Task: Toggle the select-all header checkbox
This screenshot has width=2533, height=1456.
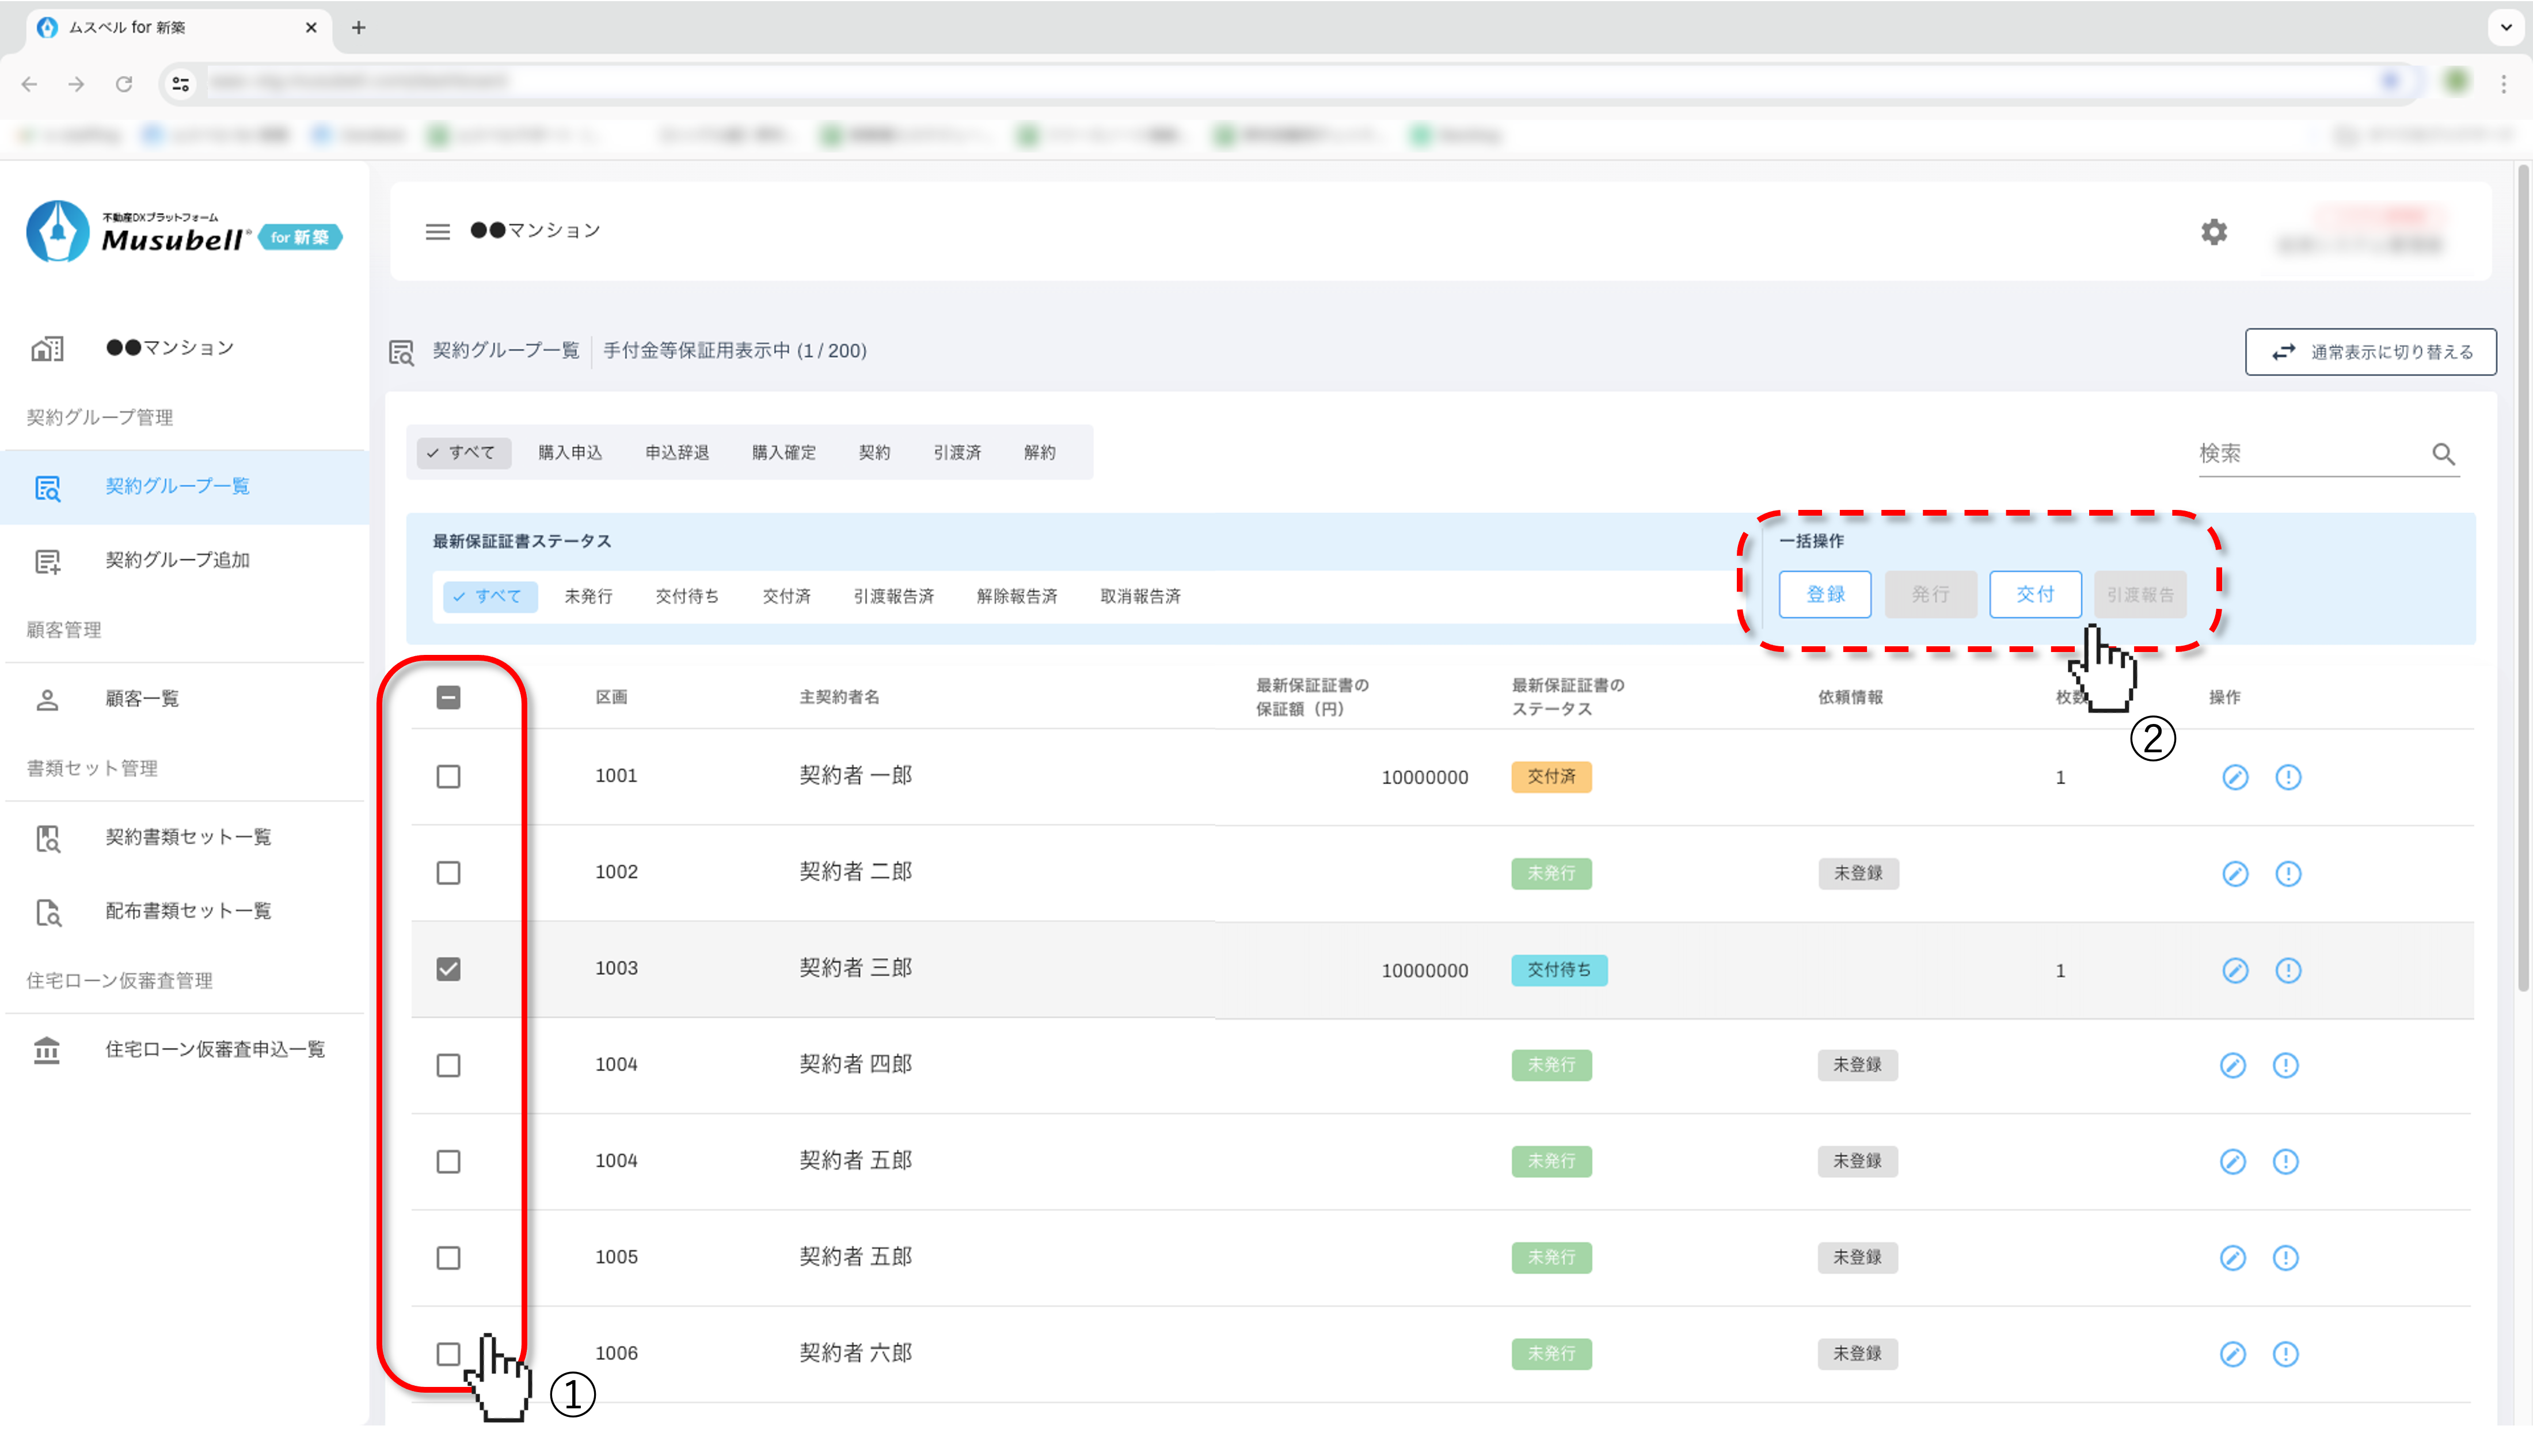Action: tap(448, 698)
